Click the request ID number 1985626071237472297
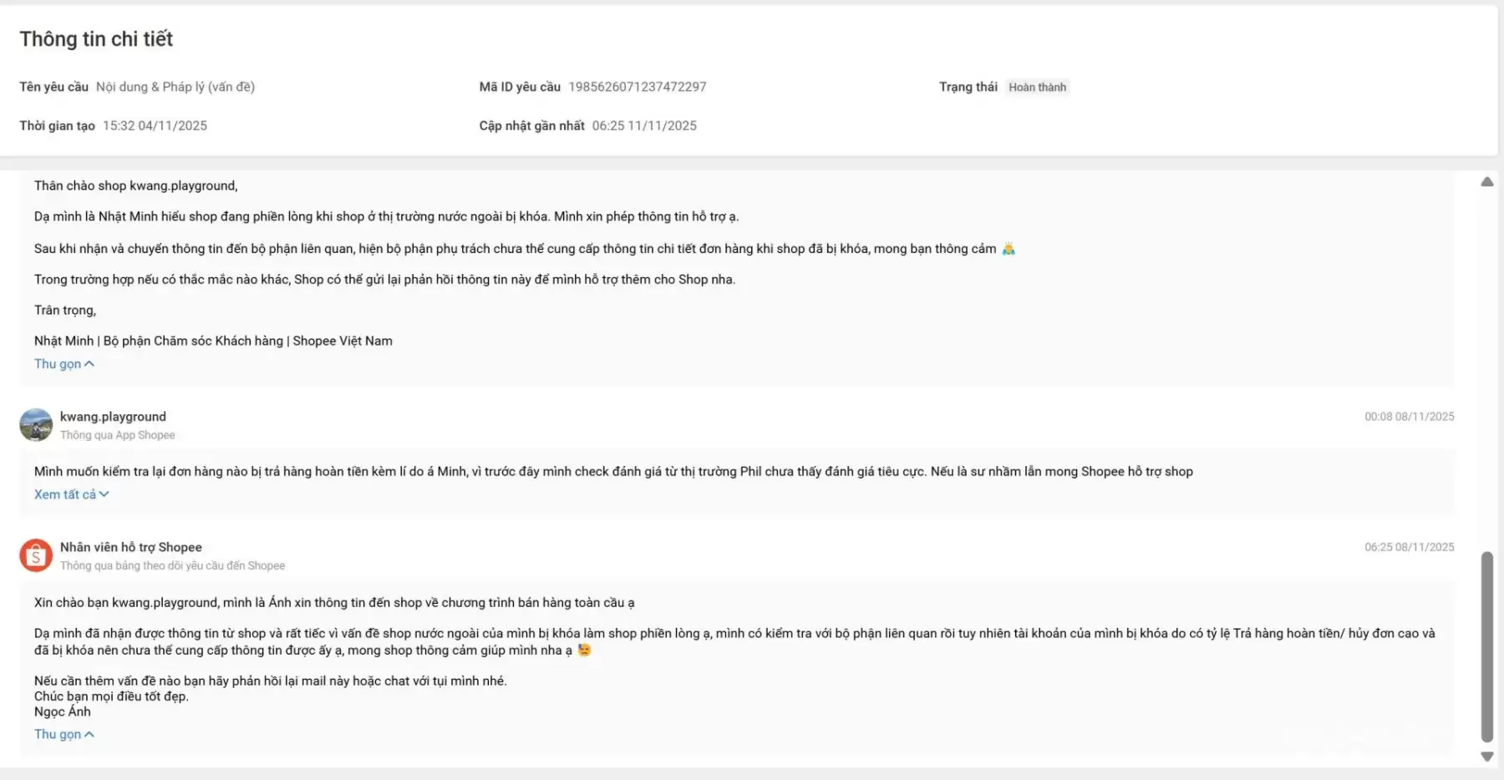 click(x=637, y=87)
